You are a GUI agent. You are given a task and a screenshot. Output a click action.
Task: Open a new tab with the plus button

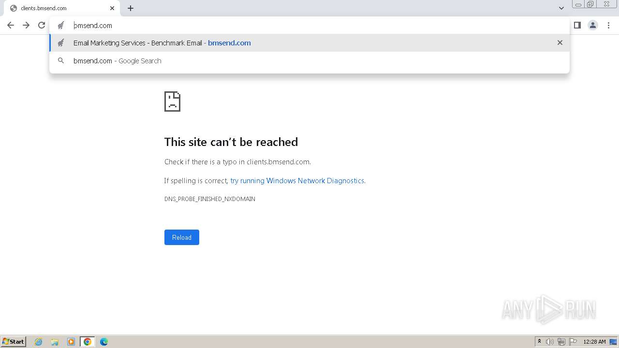(x=131, y=8)
